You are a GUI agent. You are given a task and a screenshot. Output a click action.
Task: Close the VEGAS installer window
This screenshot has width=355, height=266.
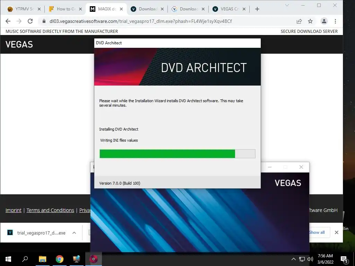[301, 167]
